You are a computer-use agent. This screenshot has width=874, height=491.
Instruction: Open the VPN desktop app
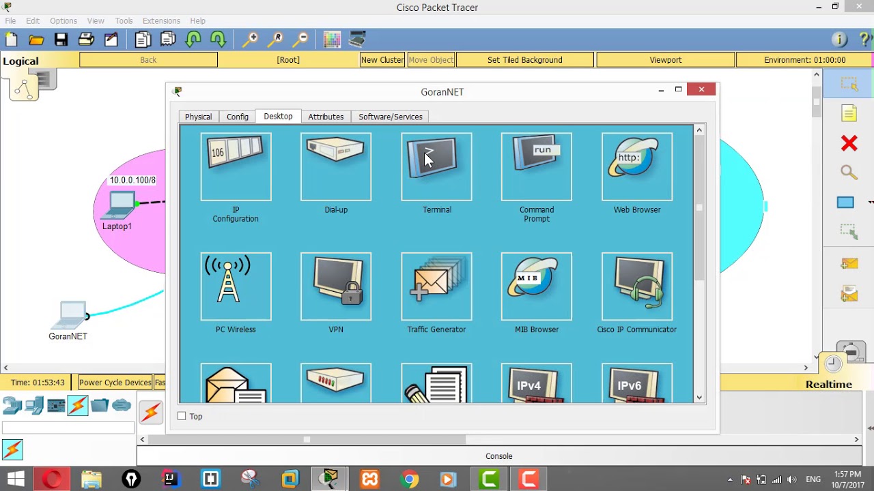pos(336,286)
